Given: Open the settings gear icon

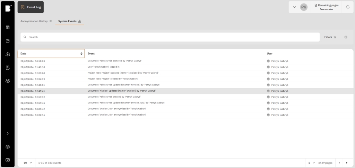Looking at the screenshot, I should pyautogui.click(x=8, y=147).
